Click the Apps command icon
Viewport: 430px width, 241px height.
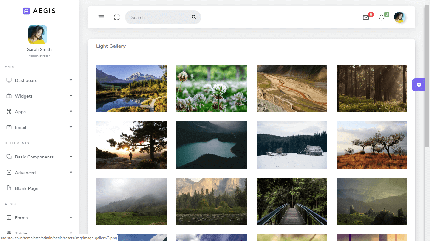coord(9,111)
